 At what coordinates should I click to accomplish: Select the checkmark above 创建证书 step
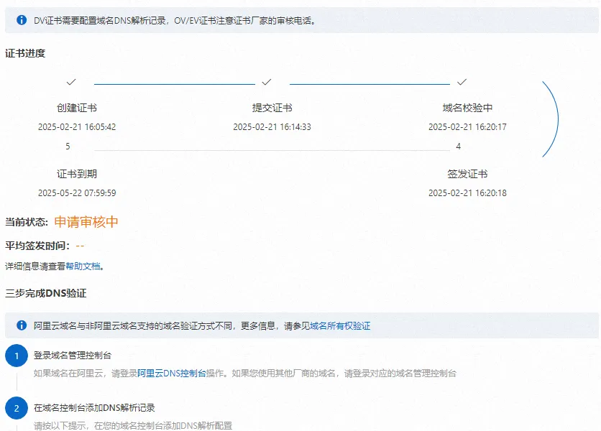(70, 83)
